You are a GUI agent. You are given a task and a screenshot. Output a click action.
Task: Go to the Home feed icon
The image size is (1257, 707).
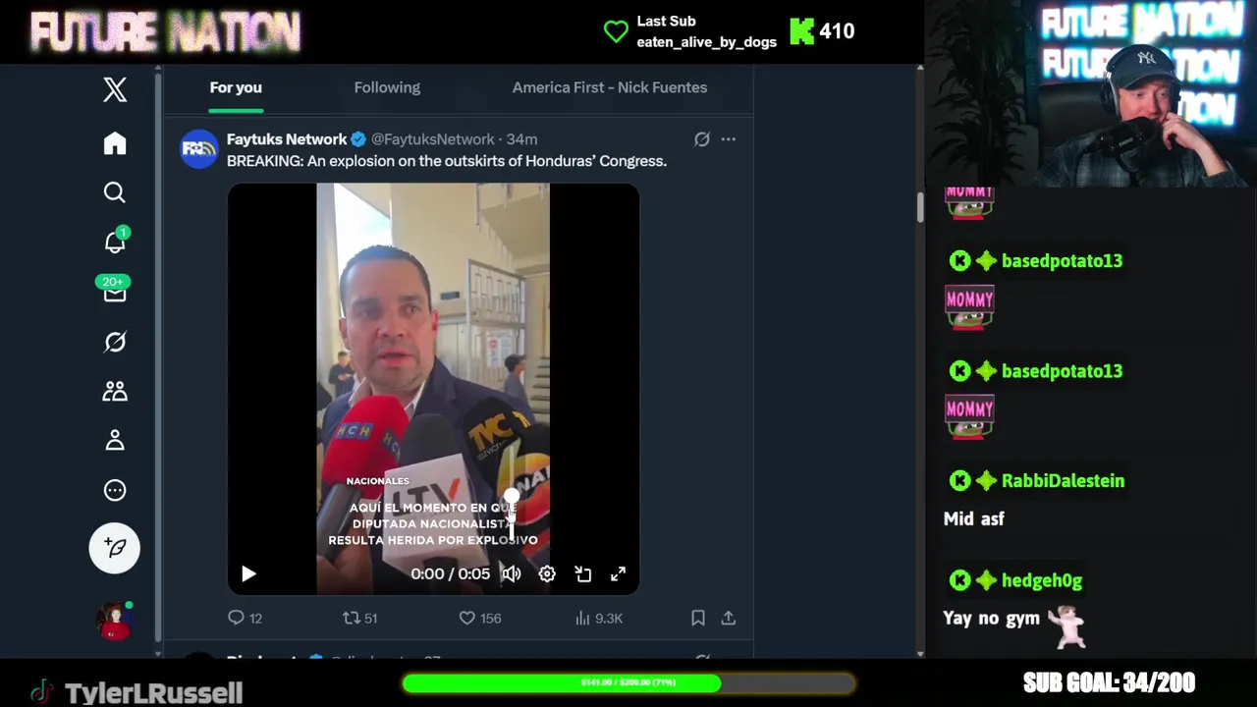(x=115, y=143)
